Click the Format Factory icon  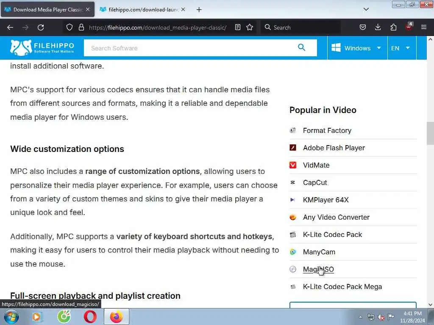[x=293, y=130]
